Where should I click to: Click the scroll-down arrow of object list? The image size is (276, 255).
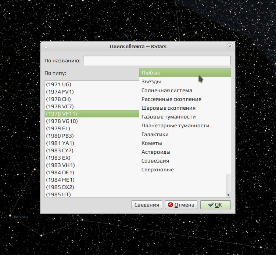click(228, 195)
